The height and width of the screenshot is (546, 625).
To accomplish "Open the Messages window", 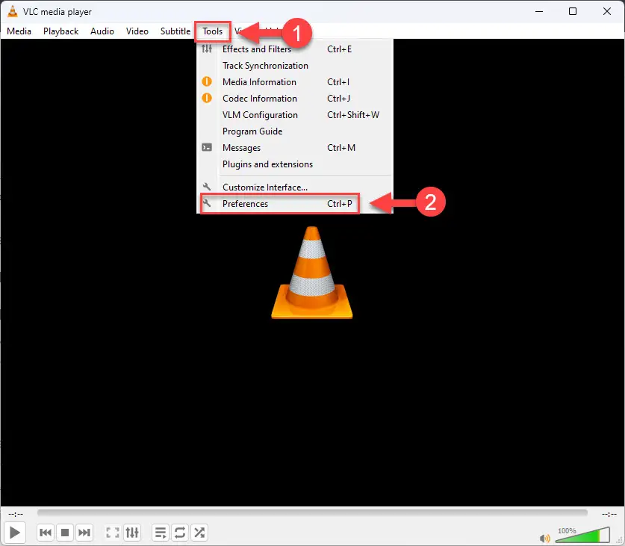I will pos(240,147).
